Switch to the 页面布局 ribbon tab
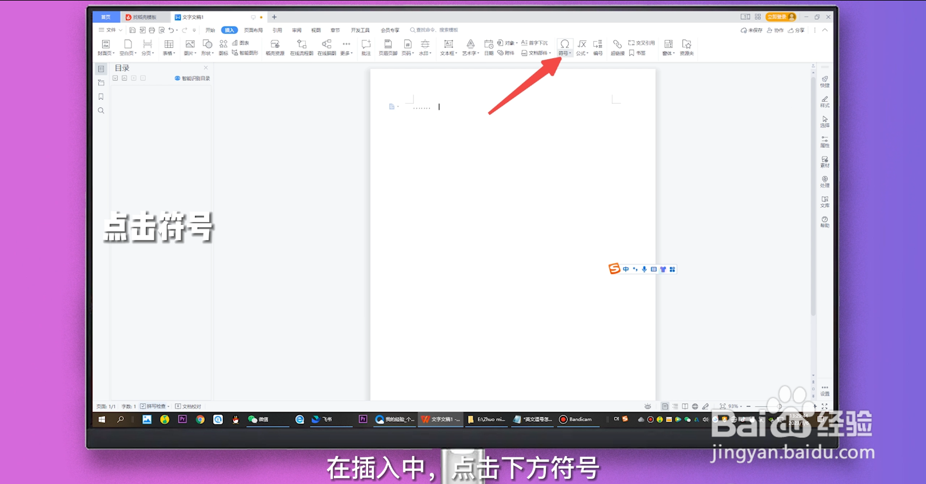Image resolution: width=926 pixels, height=484 pixels. pyautogui.click(x=253, y=30)
